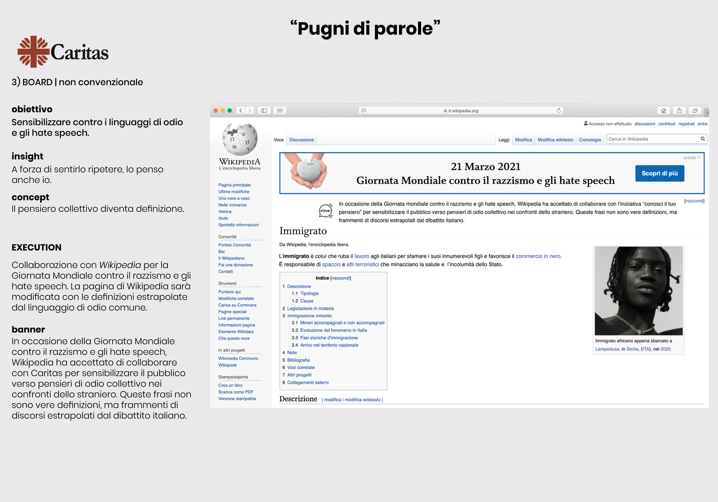Click the lavoro link in the article
Screen dimensions: 718x502
point(362,256)
